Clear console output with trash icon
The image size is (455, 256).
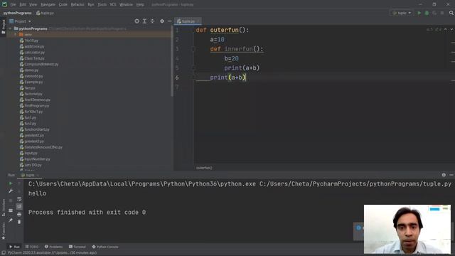pyautogui.click(x=19, y=222)
